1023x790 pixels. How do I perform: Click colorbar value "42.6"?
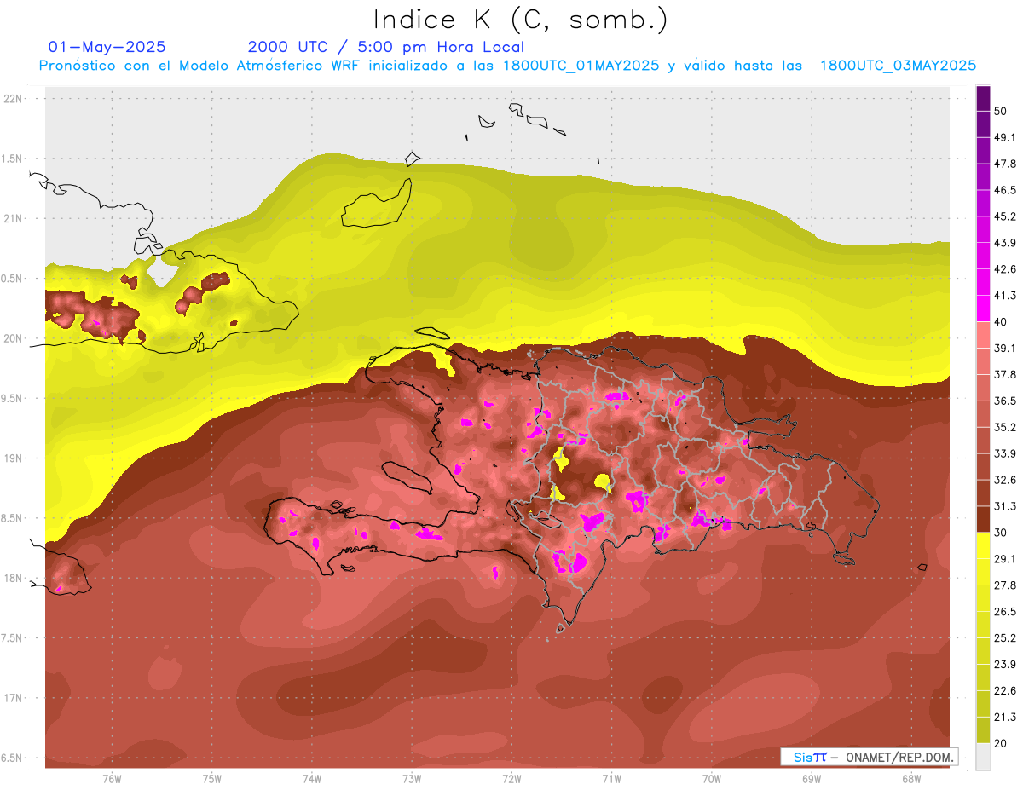pos(1004,269)
